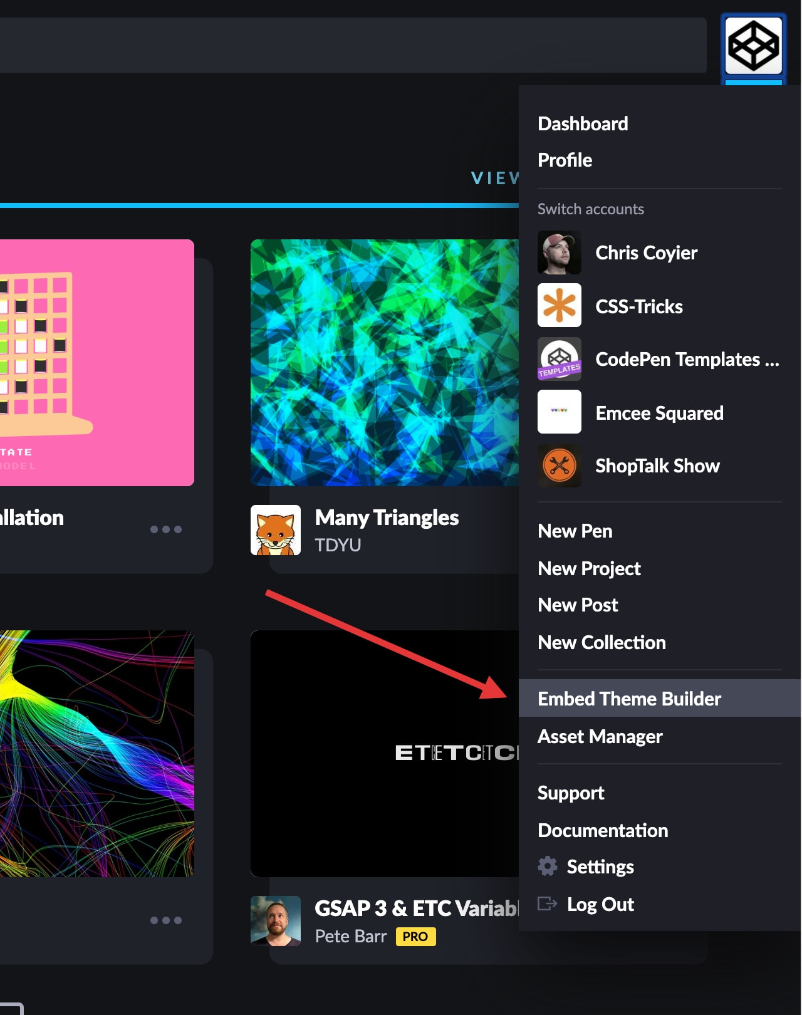The width and height of the screenshot is (802, 1015).
Task: Open Settings in the menu
Action: 600,867
